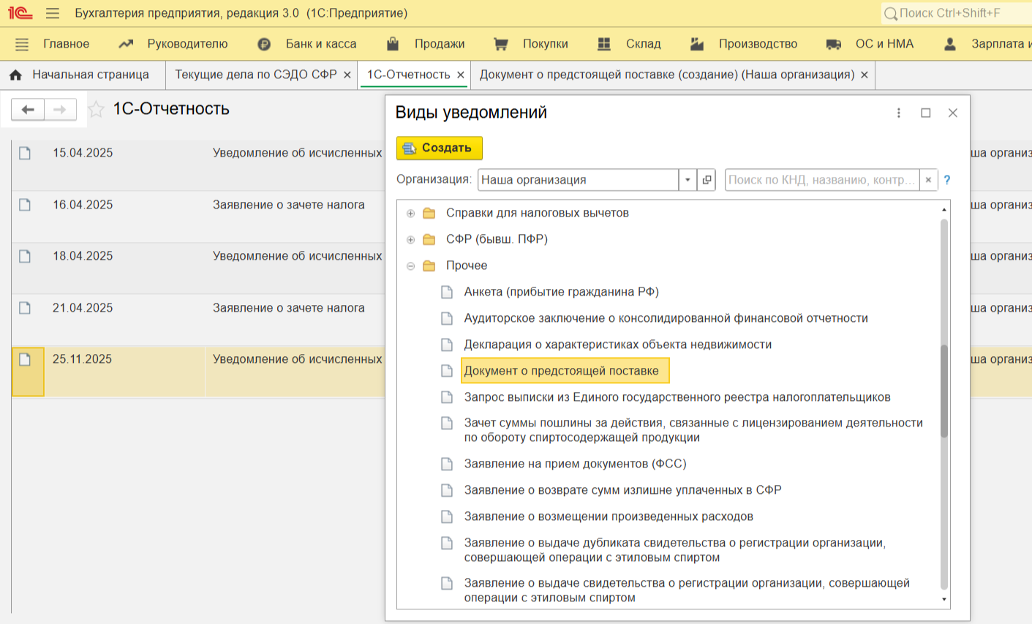
Task: Select Анкета (прибытие гражданина РФ)
Action: tap(562, 292)
